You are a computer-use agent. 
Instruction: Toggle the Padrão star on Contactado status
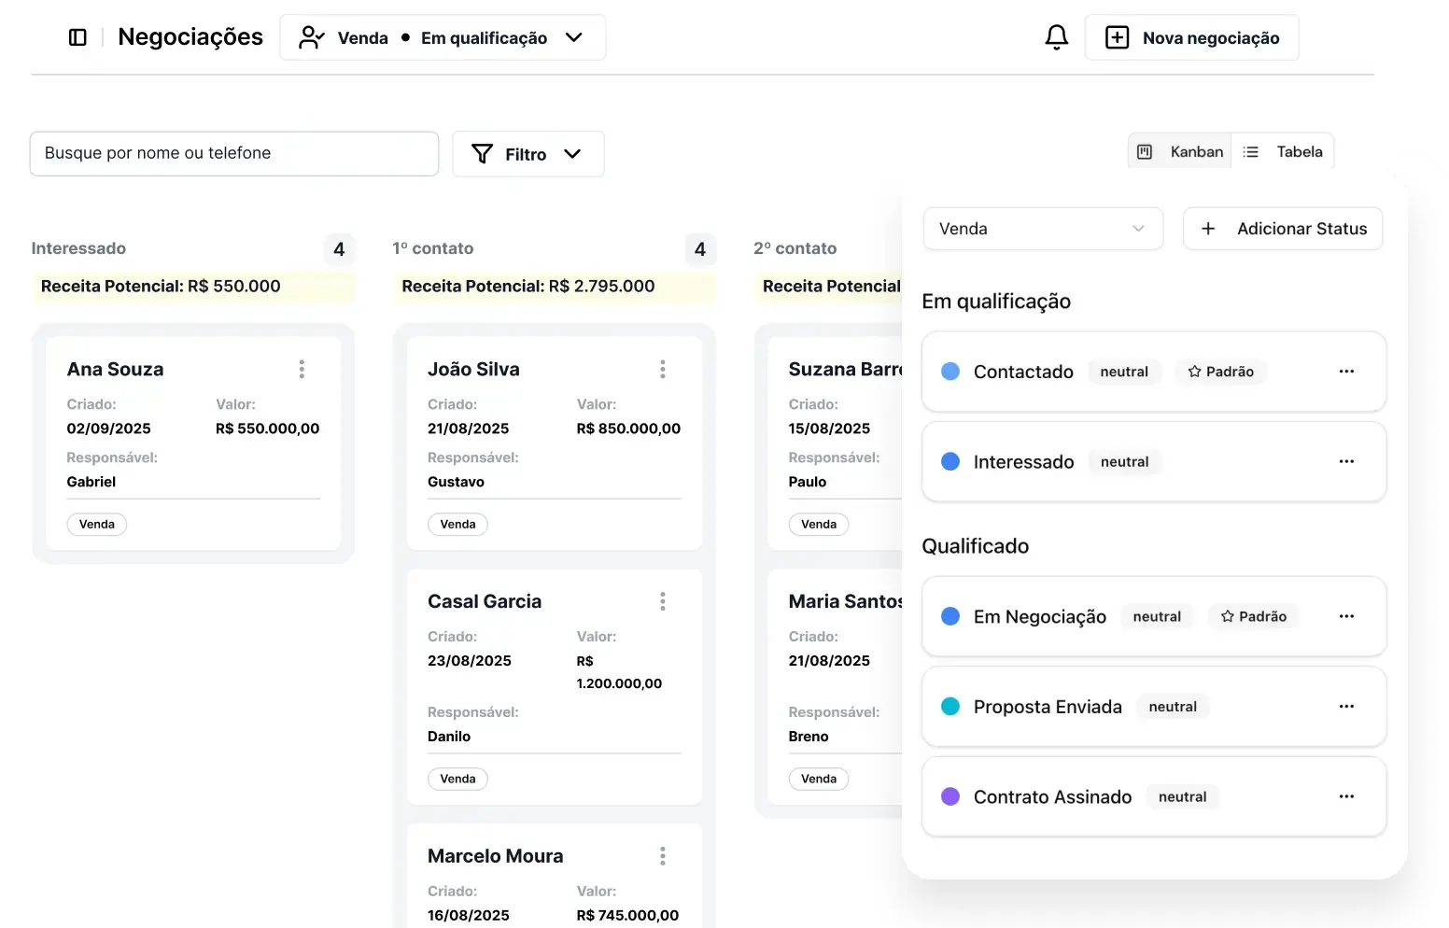tap(1195, 371)
